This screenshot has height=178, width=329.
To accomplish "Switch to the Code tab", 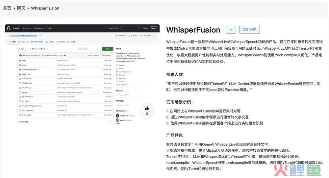I will (x=13, y=42).
